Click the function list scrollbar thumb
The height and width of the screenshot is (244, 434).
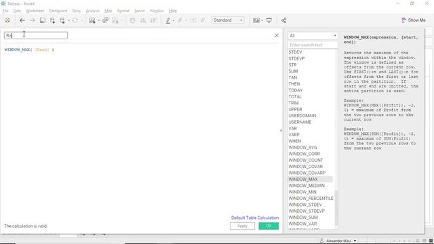coord(336,208)
